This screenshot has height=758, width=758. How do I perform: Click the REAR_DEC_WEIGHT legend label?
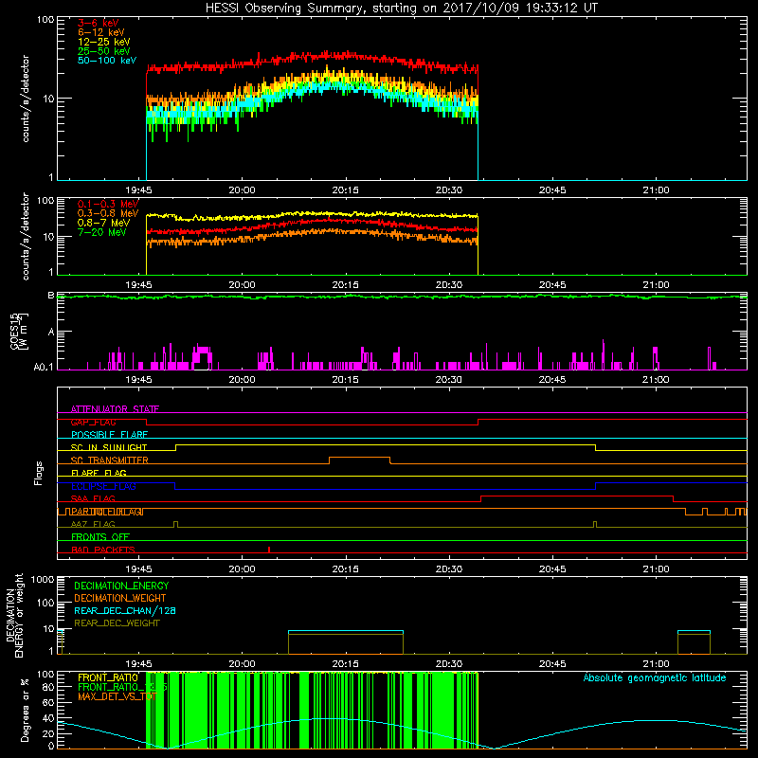pyautogui.click(x=117, y=623)
